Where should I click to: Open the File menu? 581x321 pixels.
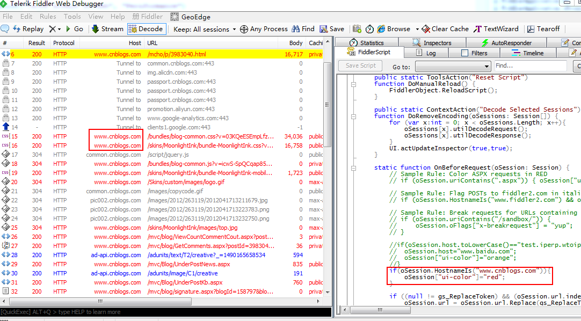(x=8, y=17)
